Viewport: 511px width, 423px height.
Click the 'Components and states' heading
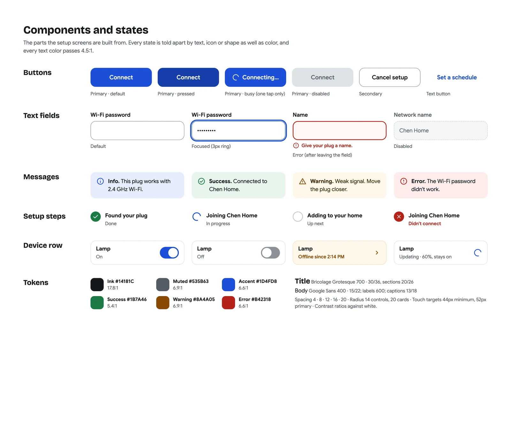(x=86, y=30)
